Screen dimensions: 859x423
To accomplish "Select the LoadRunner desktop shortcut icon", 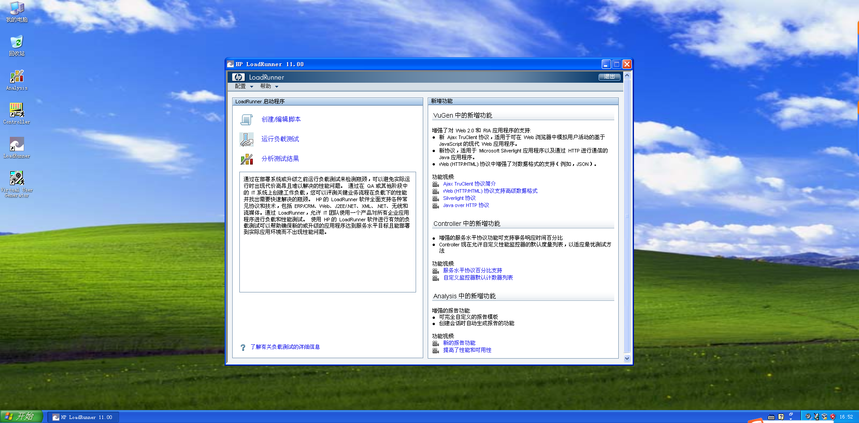I will pyautogui.click(x=17, y=144).
